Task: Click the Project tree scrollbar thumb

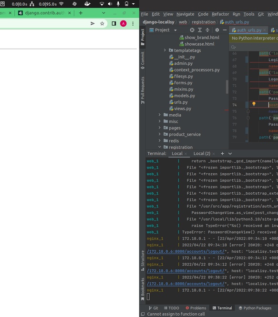Action: [227, 87]
